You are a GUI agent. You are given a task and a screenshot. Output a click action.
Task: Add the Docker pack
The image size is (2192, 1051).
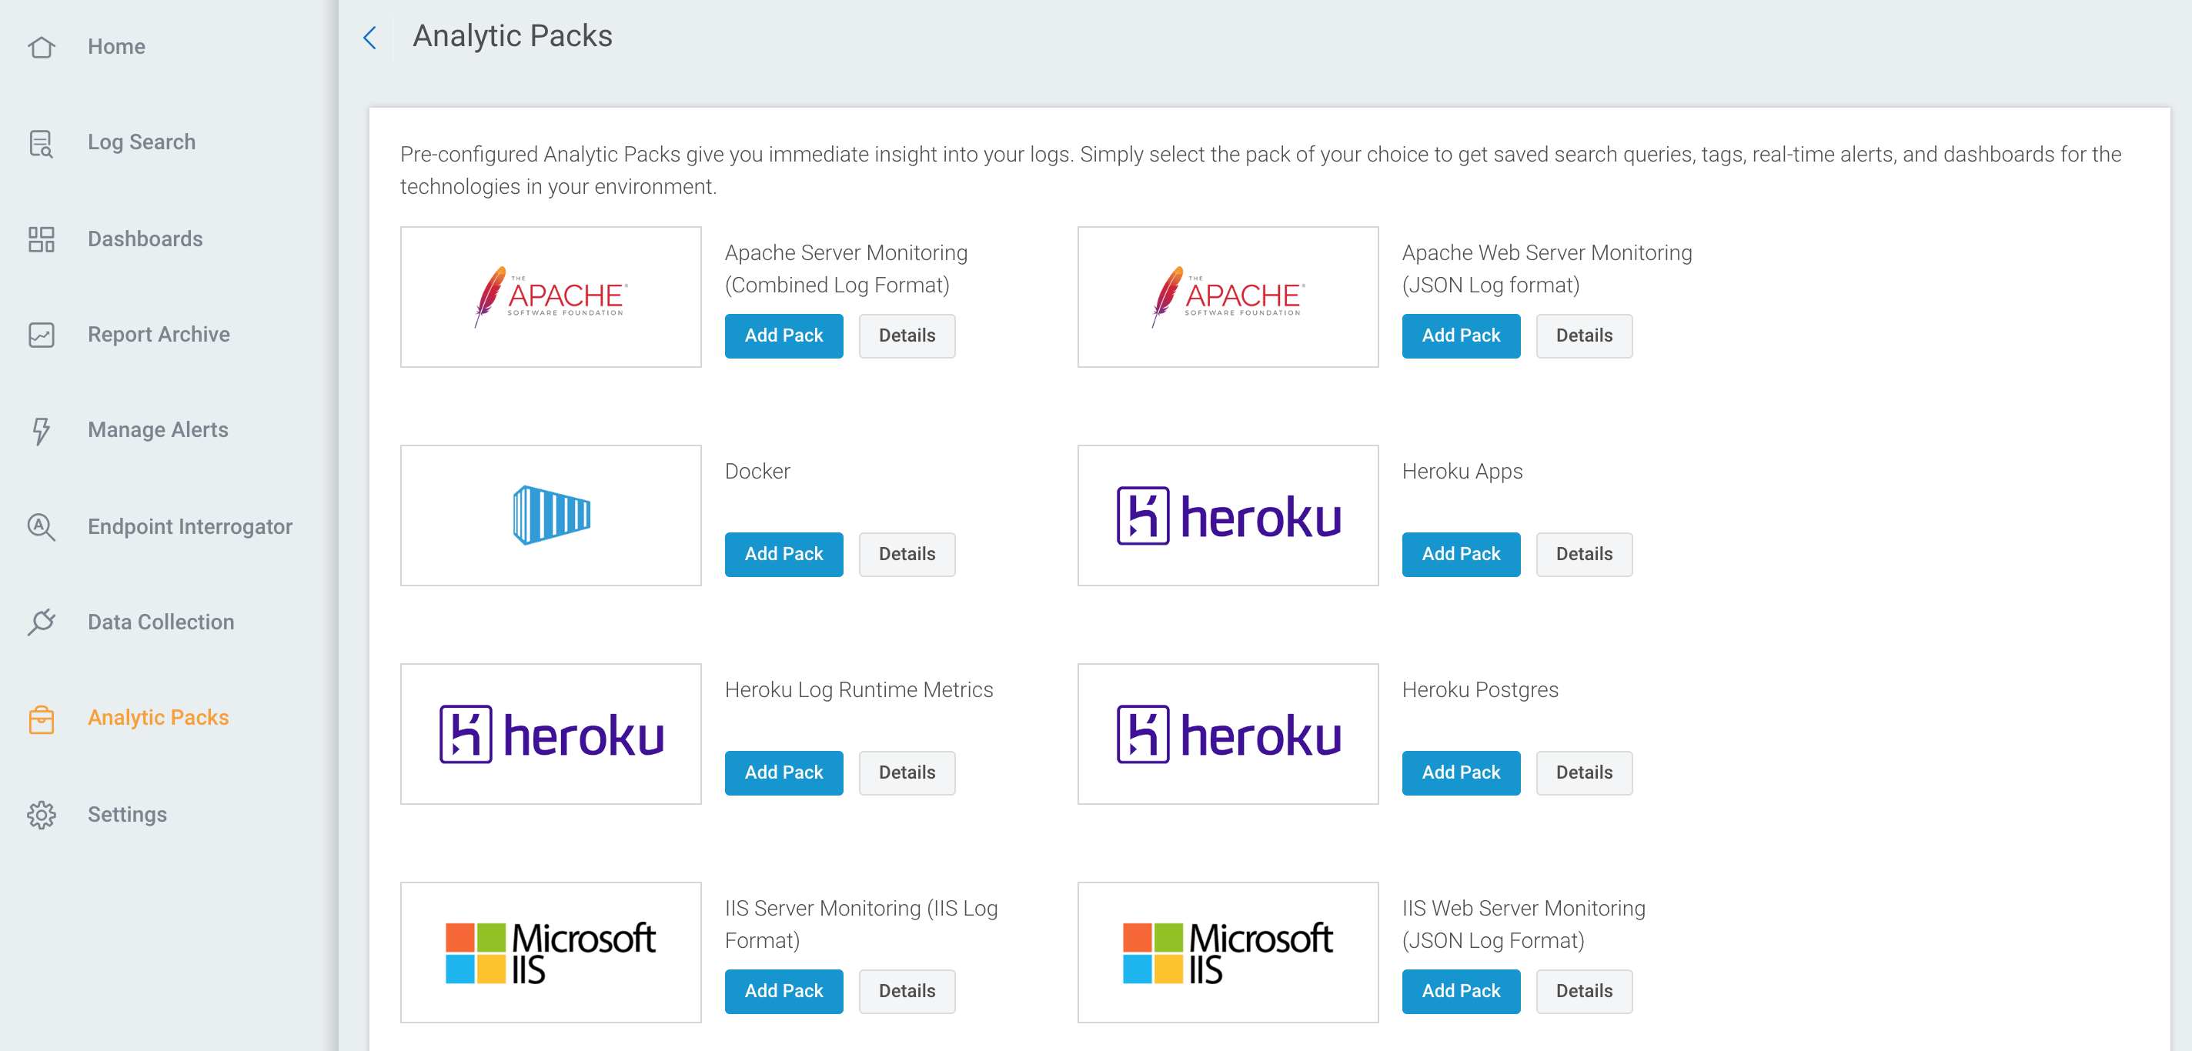784,555
